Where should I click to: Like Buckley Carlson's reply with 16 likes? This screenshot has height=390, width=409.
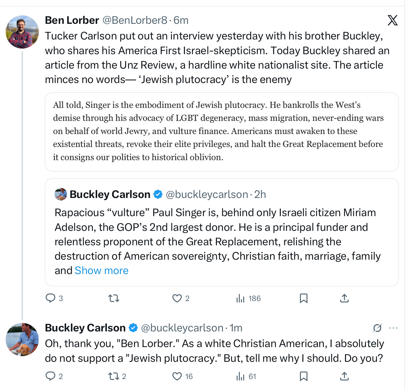[x=177, y=376]
